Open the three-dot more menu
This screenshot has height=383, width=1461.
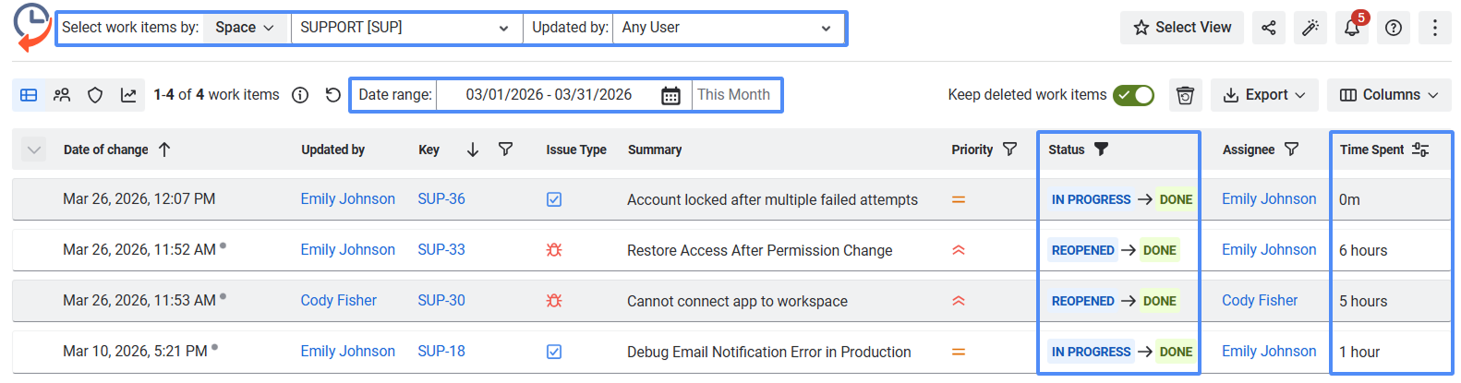click(1434, 28)
